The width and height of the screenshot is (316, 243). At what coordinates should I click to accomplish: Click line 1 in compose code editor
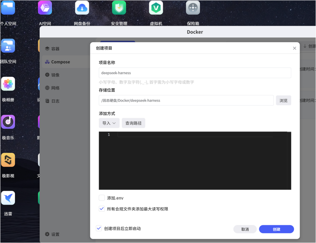[x=195, y=134]
